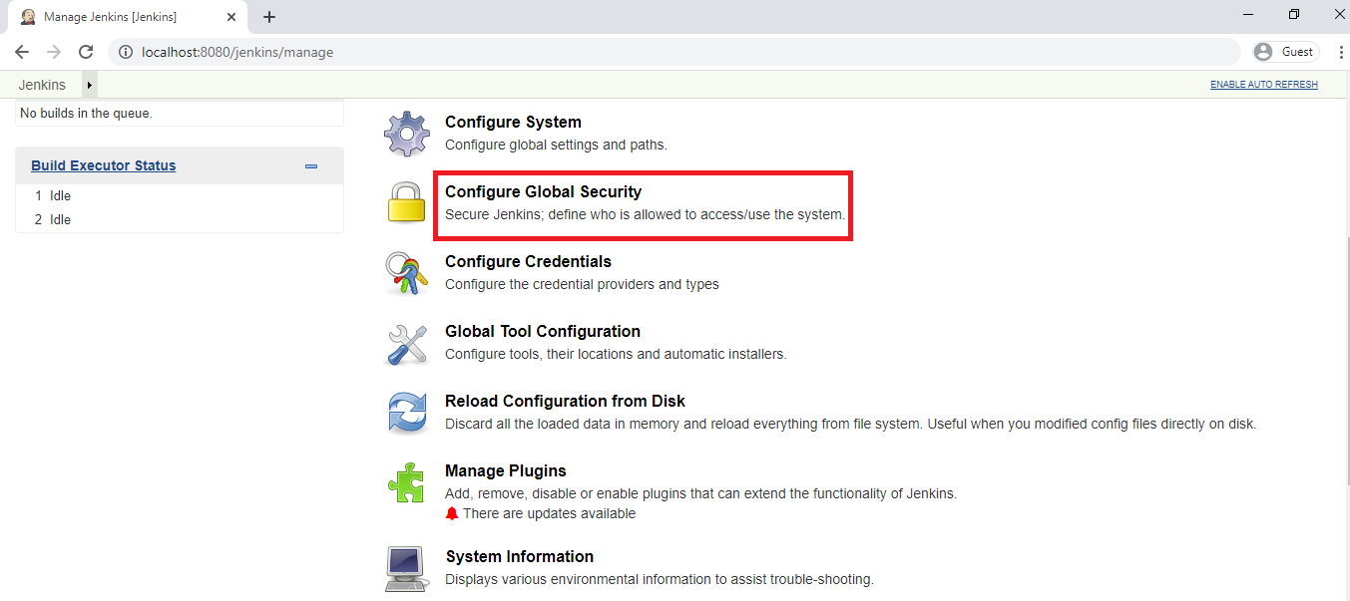The width and height of the screenshot is (1350, 601).
Task: Close the Manage Jenkins browser tab
Action: pos(231,17)
